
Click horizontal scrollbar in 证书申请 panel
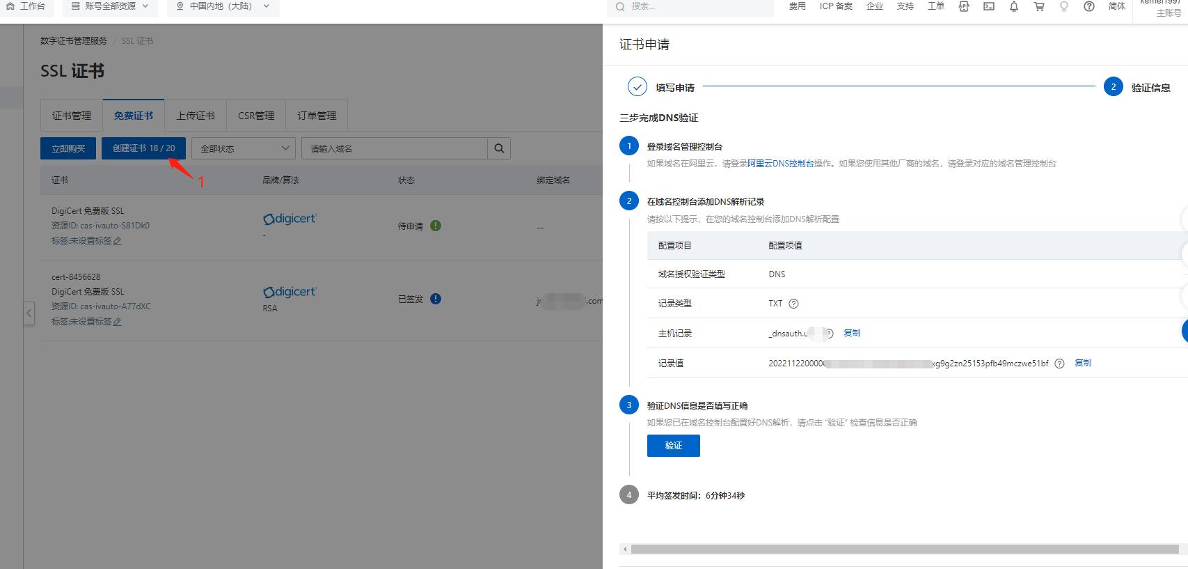coord(904,549)
